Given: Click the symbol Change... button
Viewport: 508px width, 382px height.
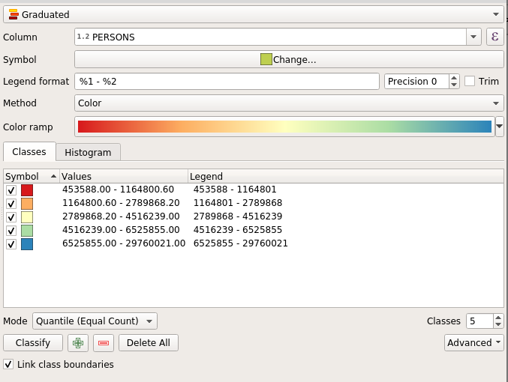Looking at the screenshot, I should coord(288,59).
